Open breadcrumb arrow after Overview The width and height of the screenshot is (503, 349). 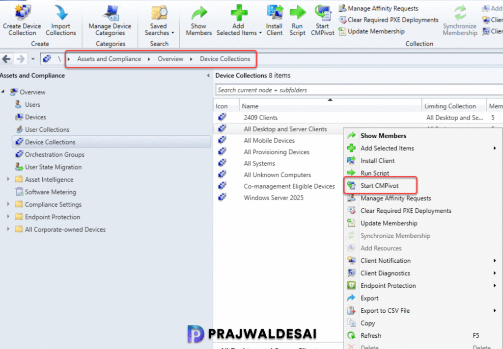click(191, 59)
